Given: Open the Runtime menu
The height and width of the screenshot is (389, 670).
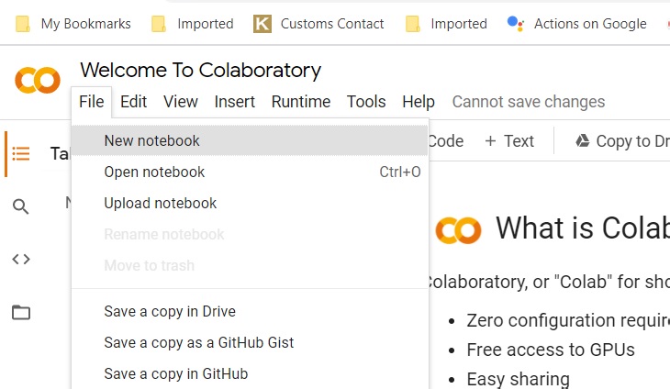Looking at the screenshot, I should [x=301, y=102].
